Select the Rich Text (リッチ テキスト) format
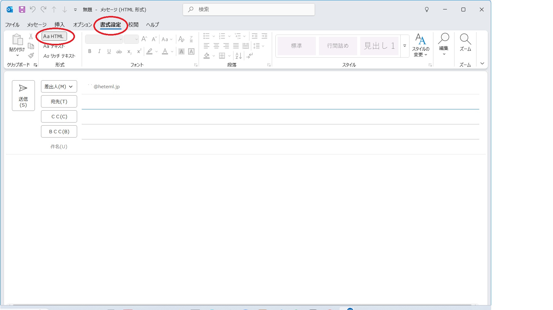Image resolution: width=553 pixels, height=310 pixels. [59, 56]
